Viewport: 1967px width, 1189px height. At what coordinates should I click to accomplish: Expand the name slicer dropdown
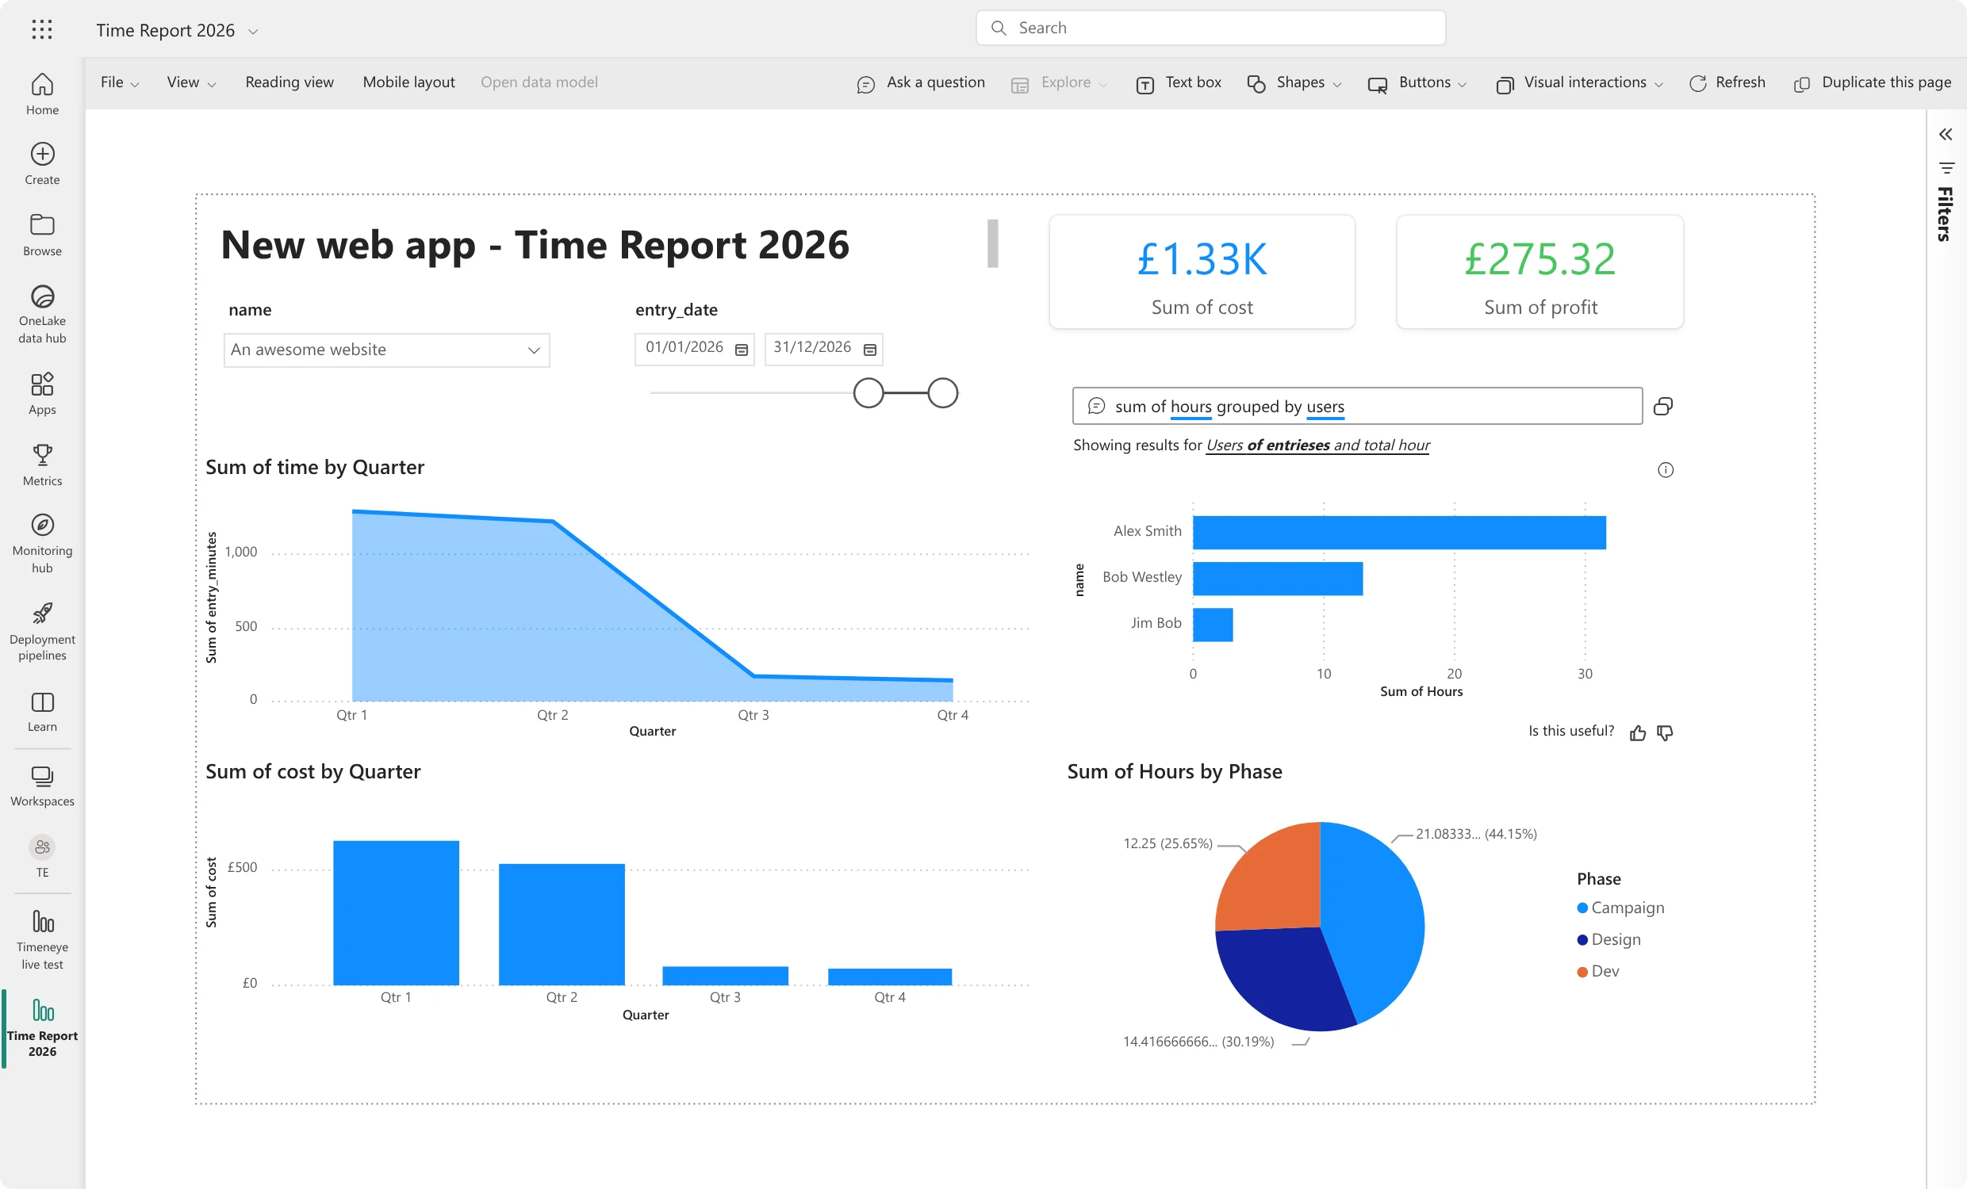533,350
